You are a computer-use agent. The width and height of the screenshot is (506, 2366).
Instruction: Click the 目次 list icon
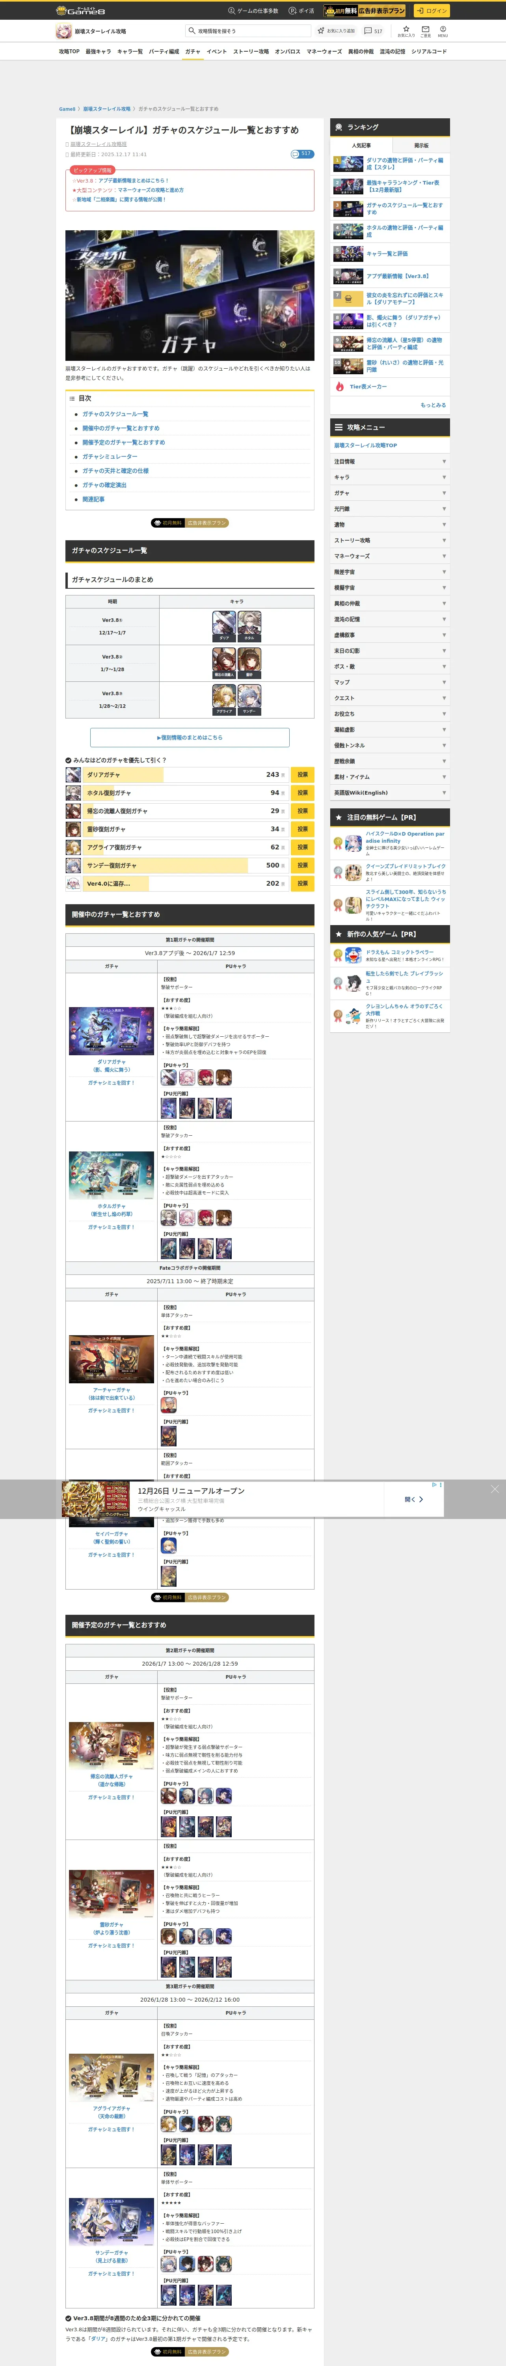point(72,399)
